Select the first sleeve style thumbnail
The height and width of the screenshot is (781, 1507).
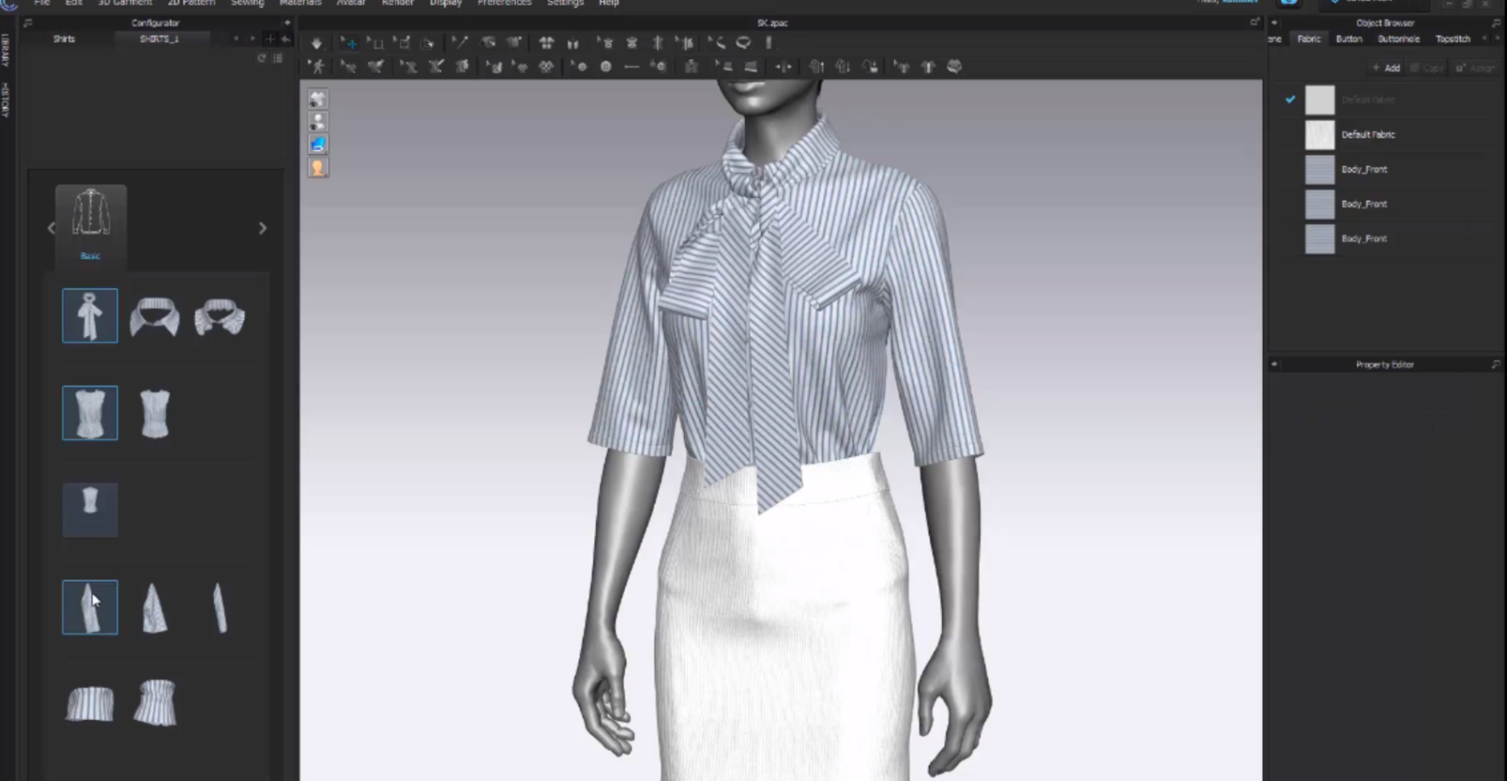(x=89, y=607)
